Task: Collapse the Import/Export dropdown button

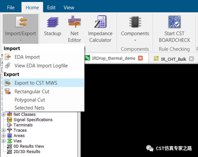Action: click(20, 29)
